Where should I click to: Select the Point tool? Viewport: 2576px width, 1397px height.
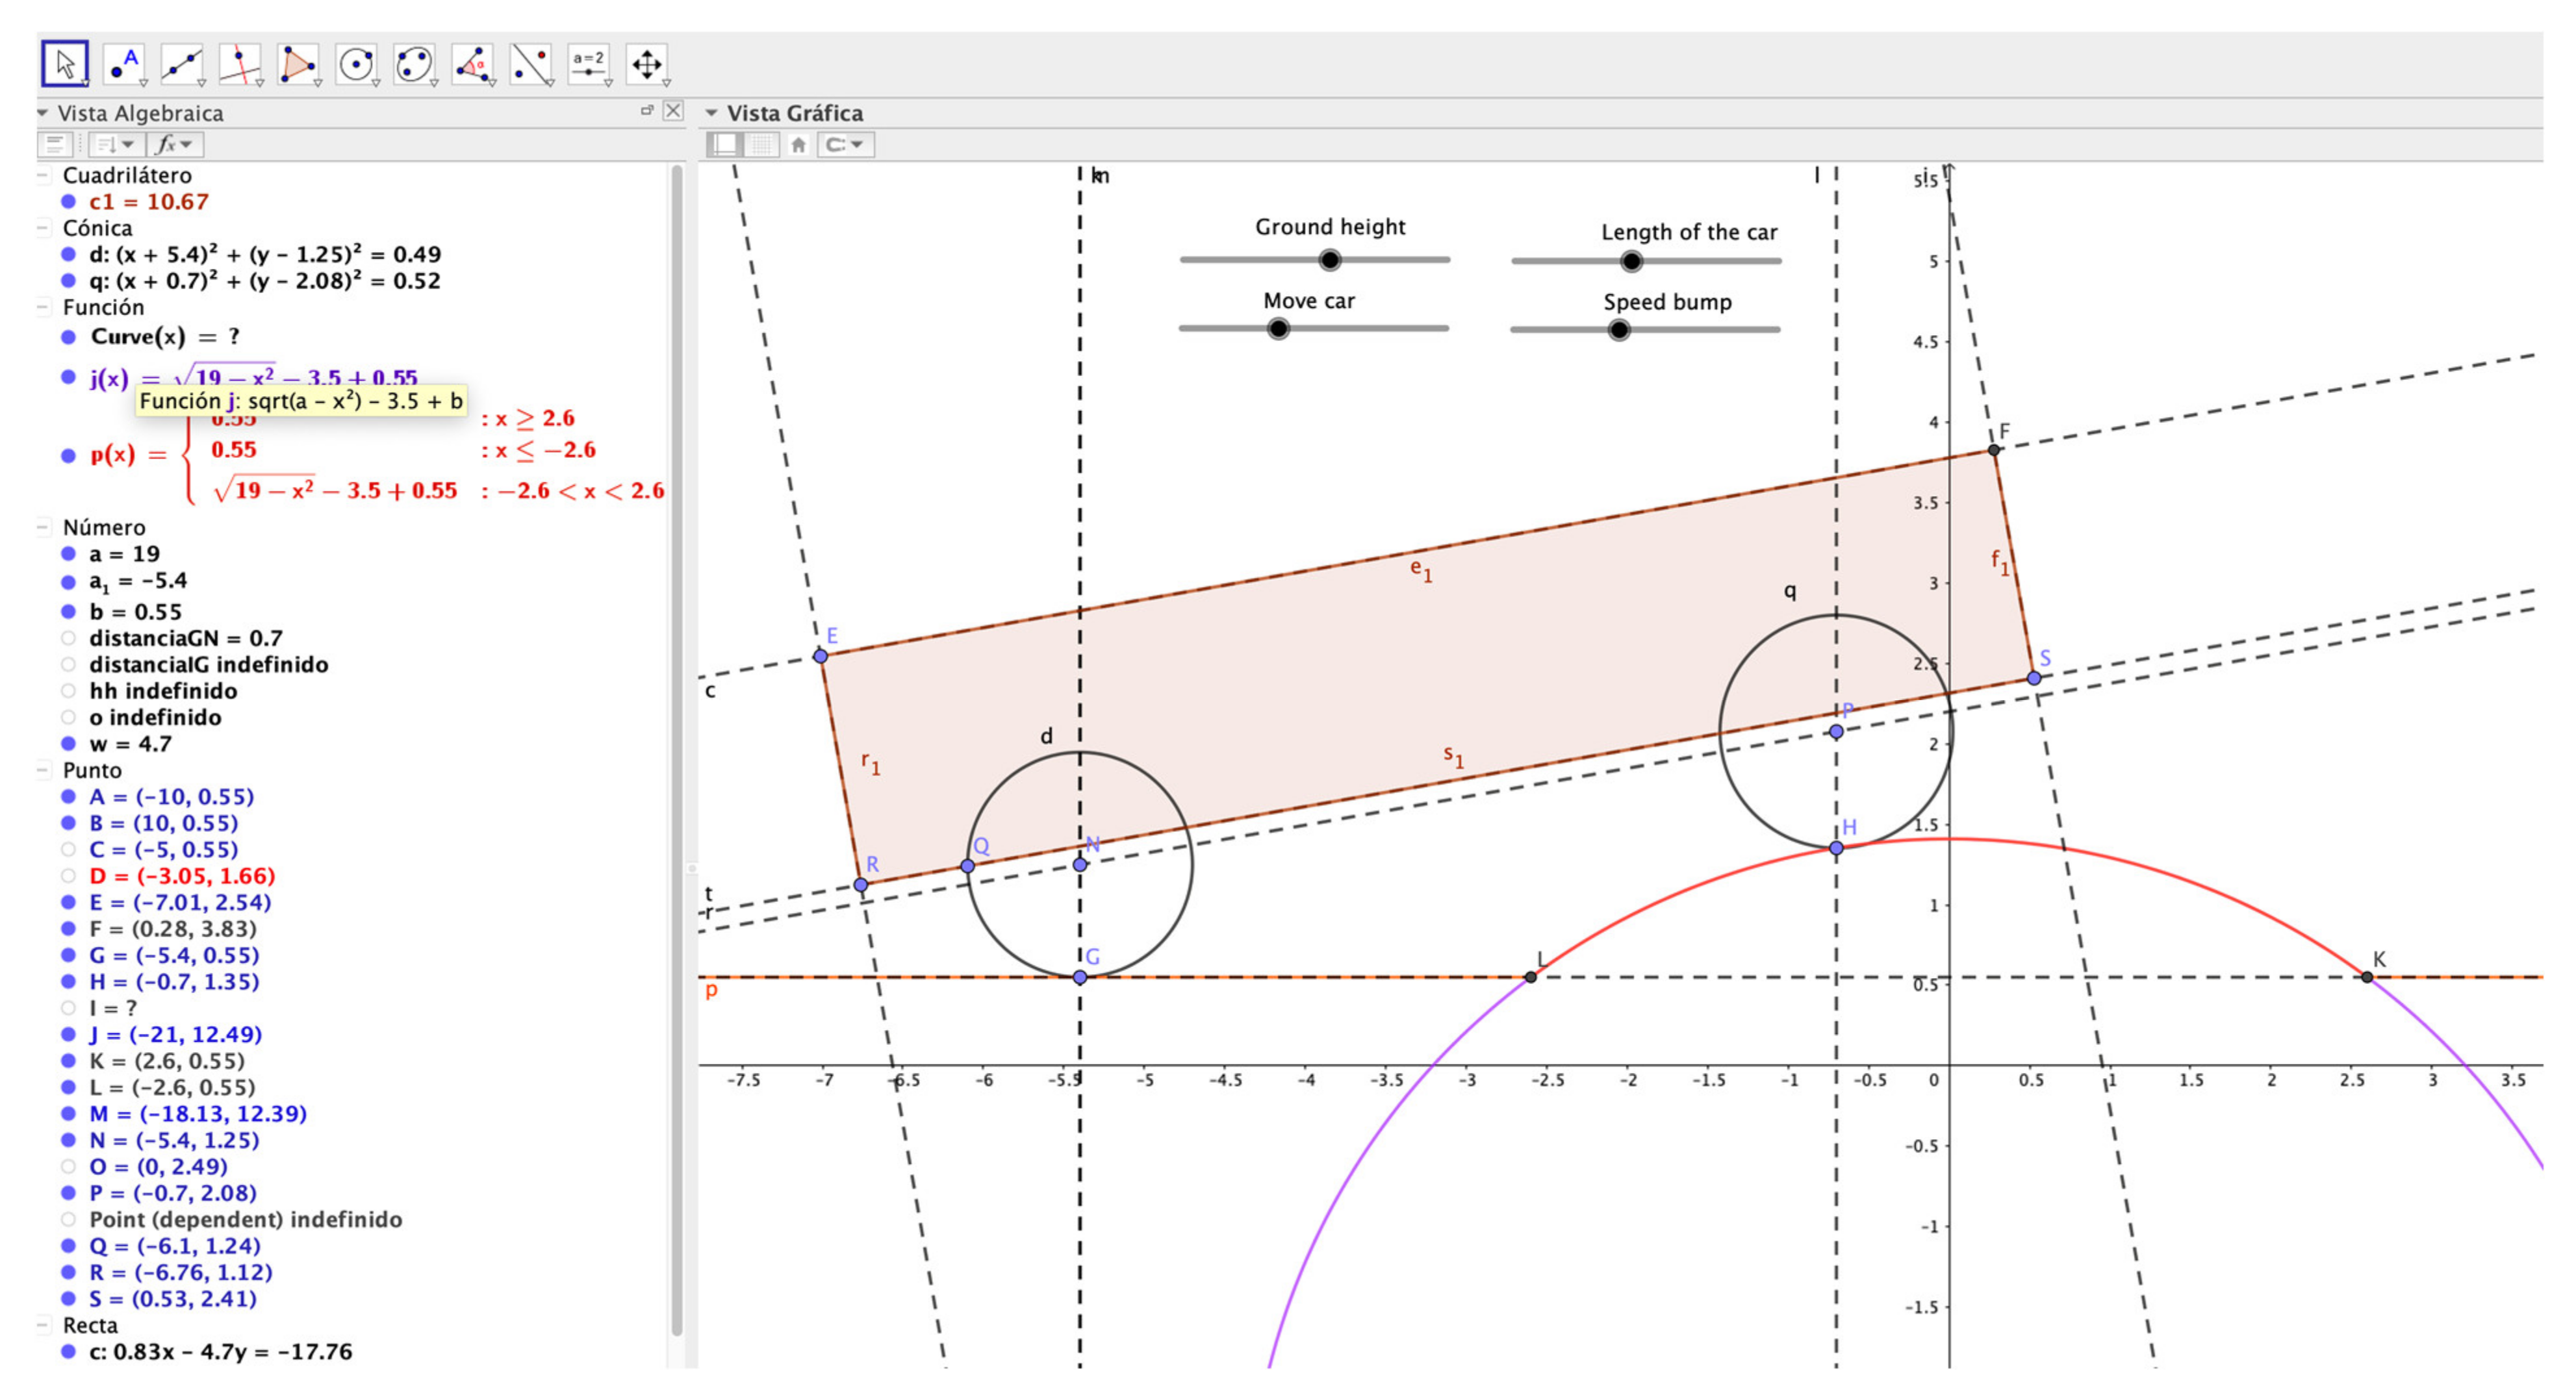click(x=124, y=64)
